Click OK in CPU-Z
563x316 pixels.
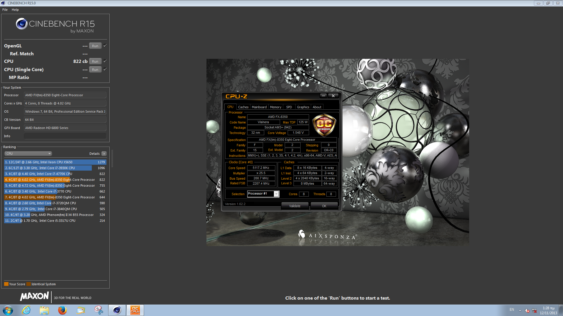324,206
